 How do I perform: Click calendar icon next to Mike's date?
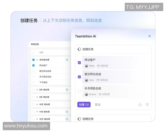[98, 66]
